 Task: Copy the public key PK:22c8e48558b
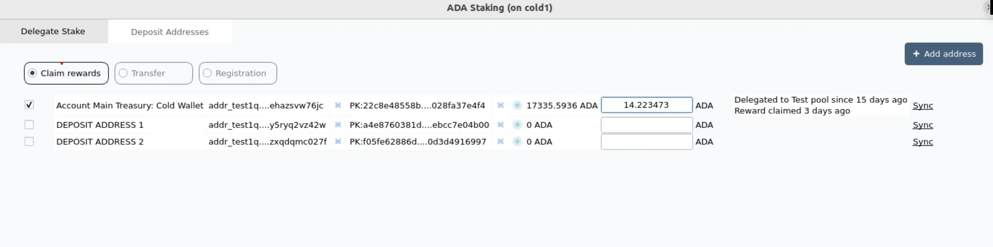(500, 105)
